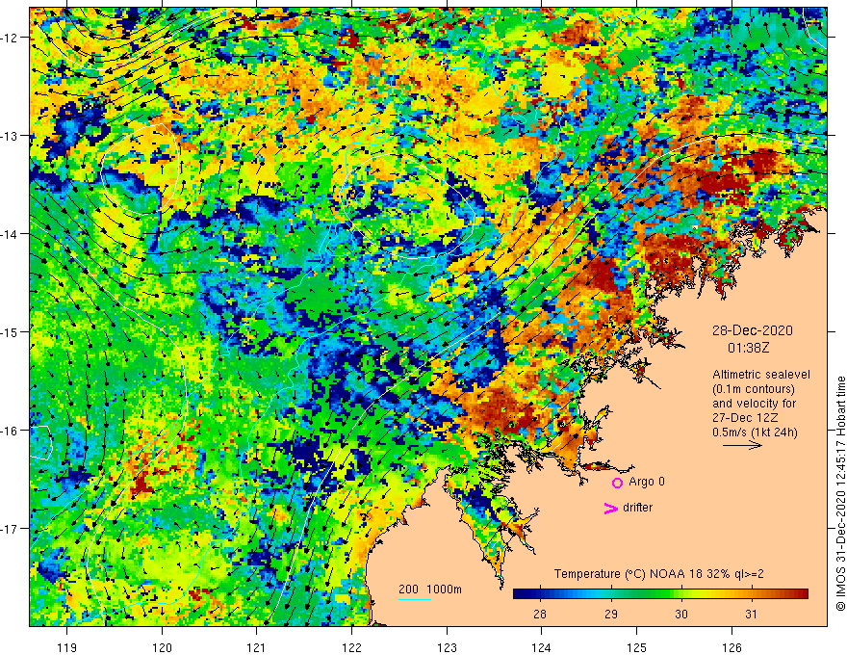The image size is (847, 655).
Task: Click the longitude axis label '121'
Action: pyautogui.click(x=256, y=647)
